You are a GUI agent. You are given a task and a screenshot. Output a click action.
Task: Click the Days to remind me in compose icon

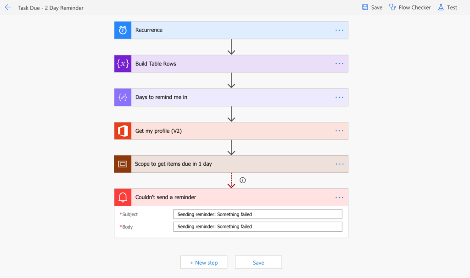123,97
